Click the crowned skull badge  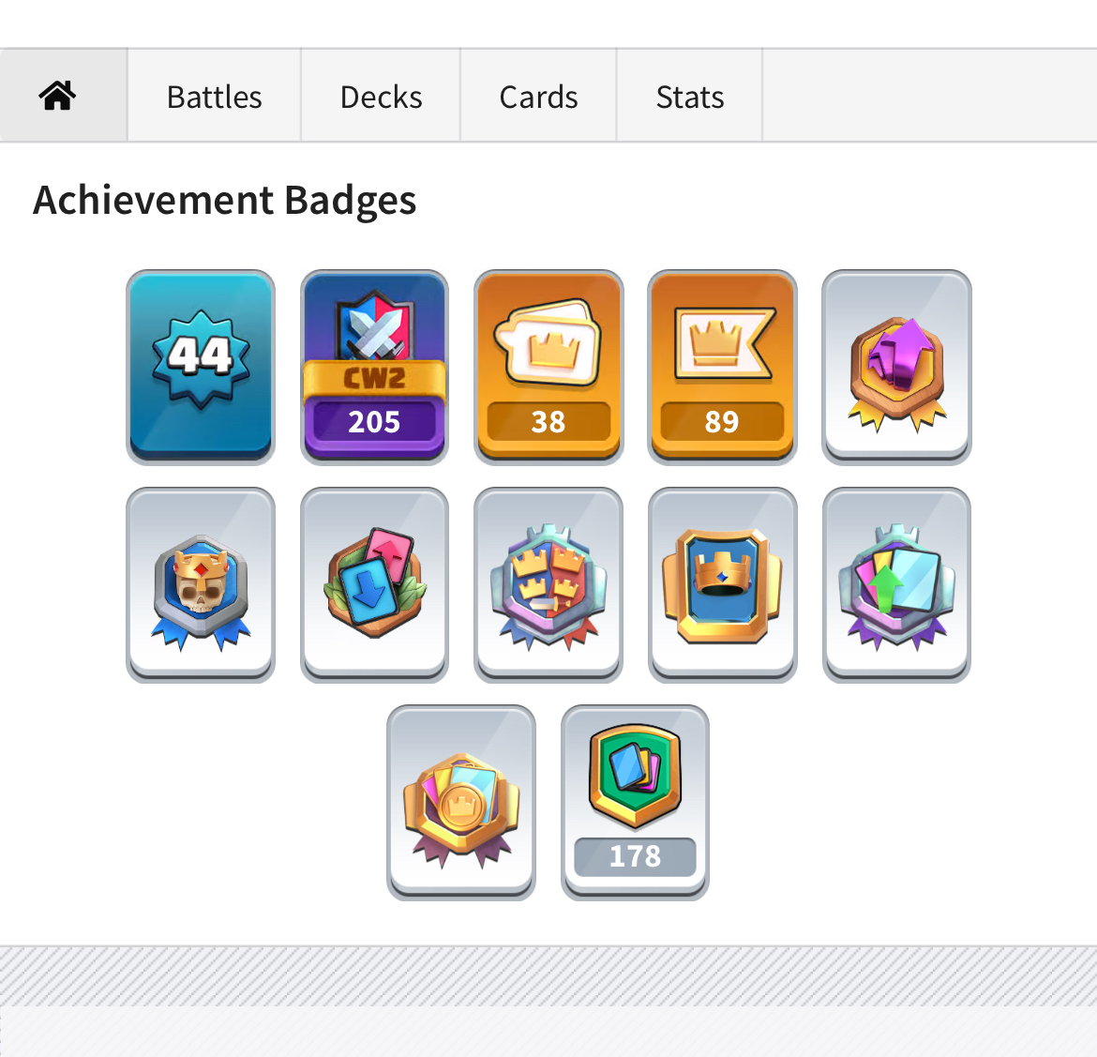point(201,584)
